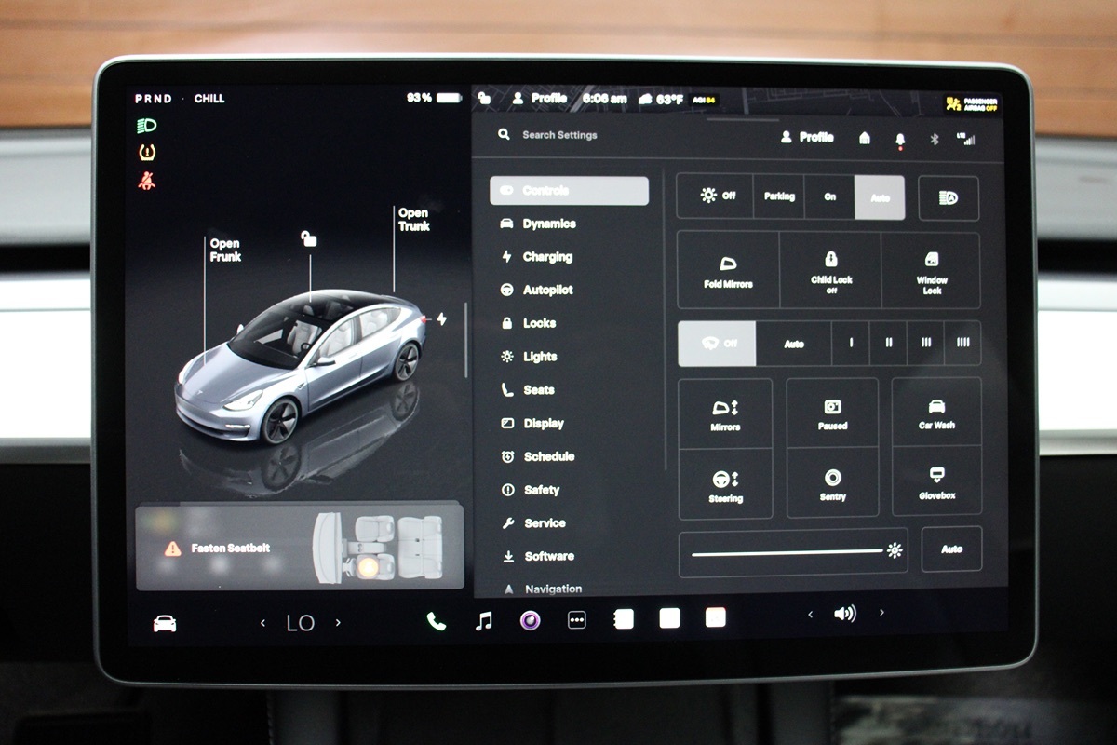Toggle the Window Lock
The image size is (1117, 745).
(x=931, y=271)
